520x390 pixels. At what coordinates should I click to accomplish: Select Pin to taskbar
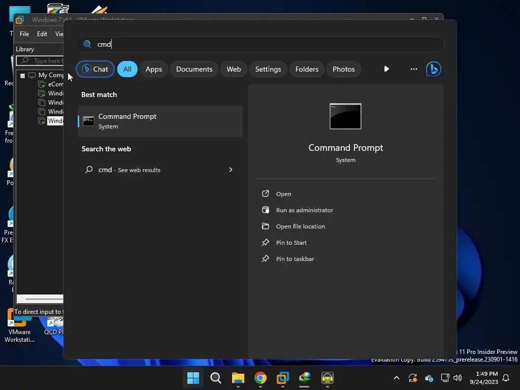tap(295, 259)
